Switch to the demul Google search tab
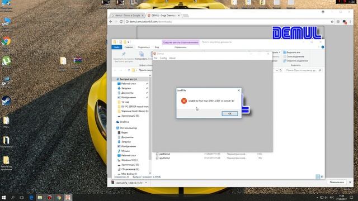This screenshot has width=358, height=201. coord(127,16)
